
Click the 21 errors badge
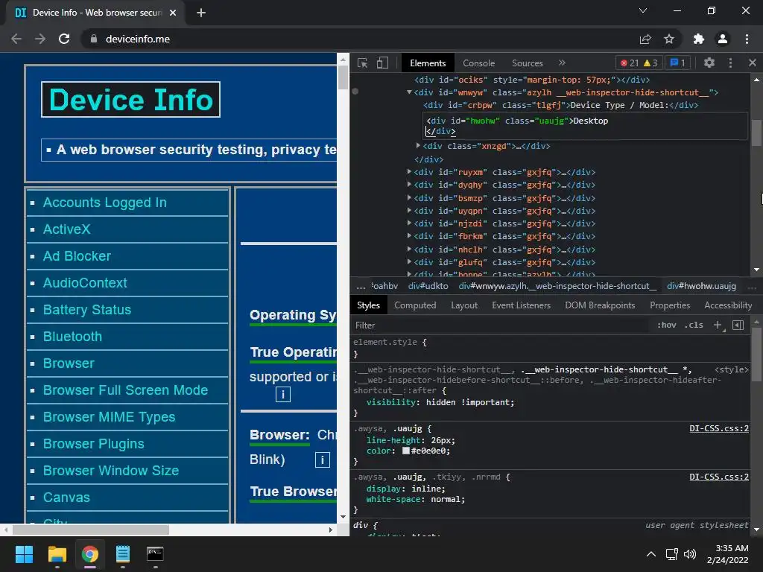click(629, 63)
